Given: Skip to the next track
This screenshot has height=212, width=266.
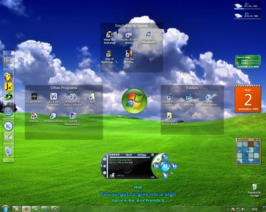Looking at the screenshot, I should [174, 166].
